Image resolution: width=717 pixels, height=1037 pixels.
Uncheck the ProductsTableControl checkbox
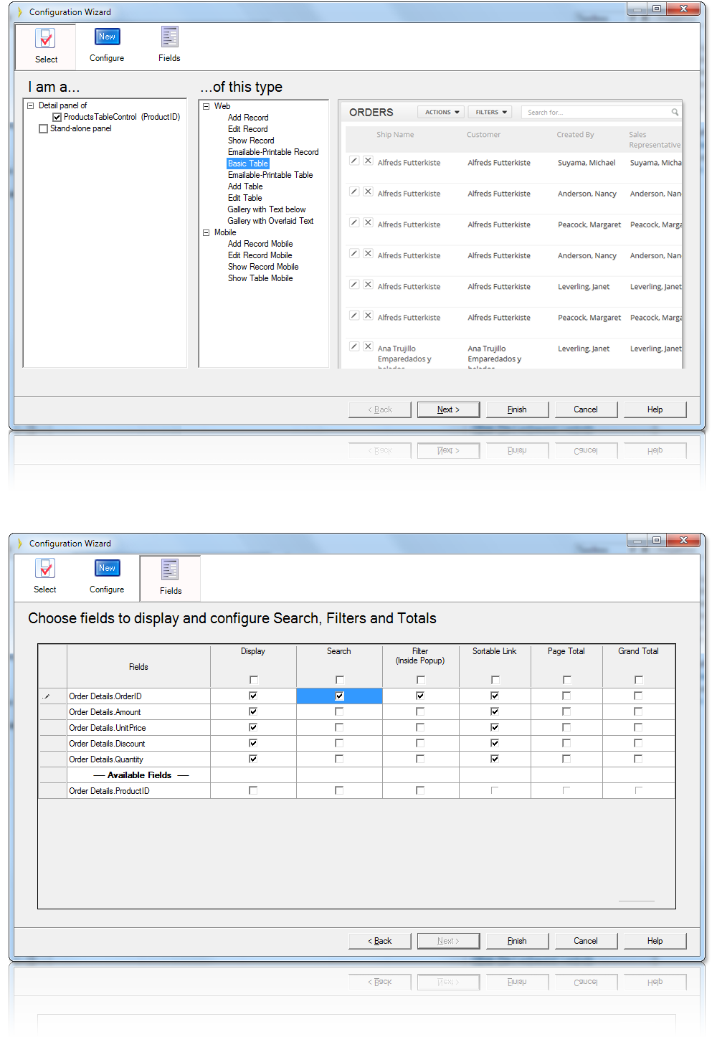57,116
